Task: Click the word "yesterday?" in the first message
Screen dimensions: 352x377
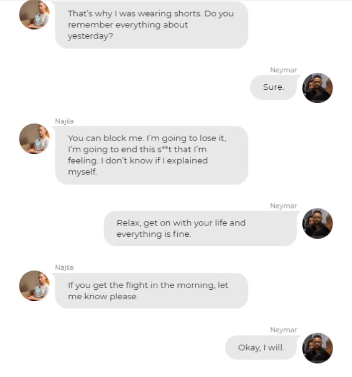Action: [x=91, y=36]
